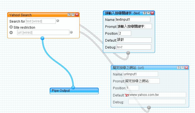Click the Default field containing www.yahoo.com.tw
Image resolution: width=195 pixels, height=113 pixels.
click(157, 95)
